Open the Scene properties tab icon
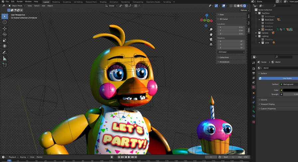 (x=253, y=82)
